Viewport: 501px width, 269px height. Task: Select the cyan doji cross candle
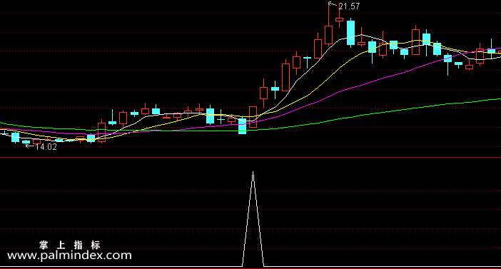tap(221, 119)
